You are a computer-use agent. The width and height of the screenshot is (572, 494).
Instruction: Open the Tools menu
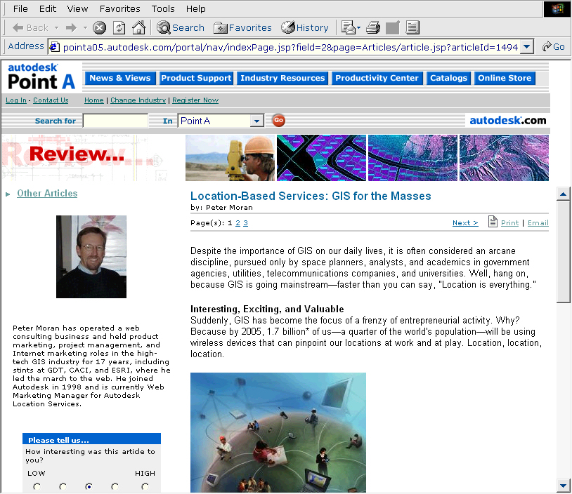[163, 8]
